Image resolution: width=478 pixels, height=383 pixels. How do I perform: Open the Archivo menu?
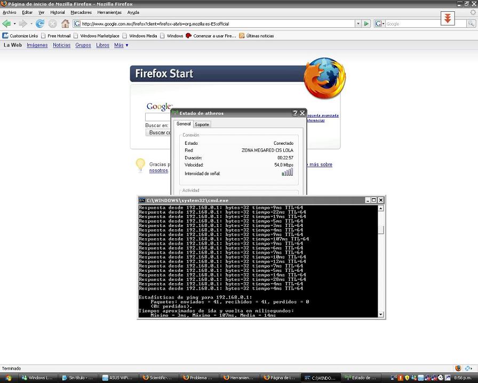10,12
